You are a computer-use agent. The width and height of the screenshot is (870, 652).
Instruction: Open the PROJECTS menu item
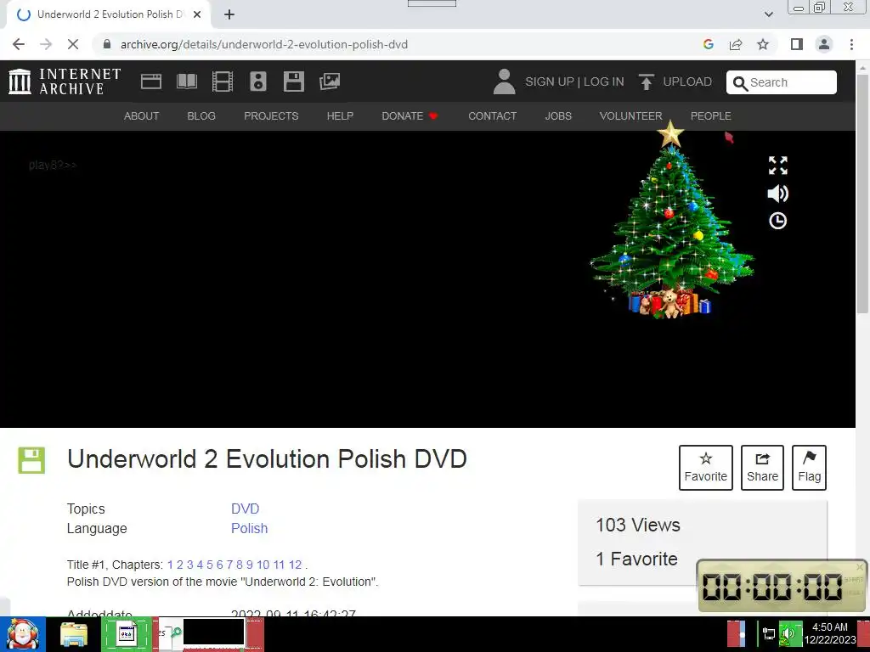click(271, 115)
